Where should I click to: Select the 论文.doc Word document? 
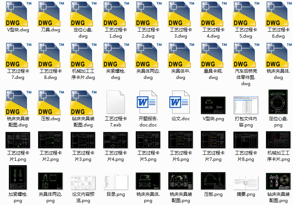click(x=180, y=102)
